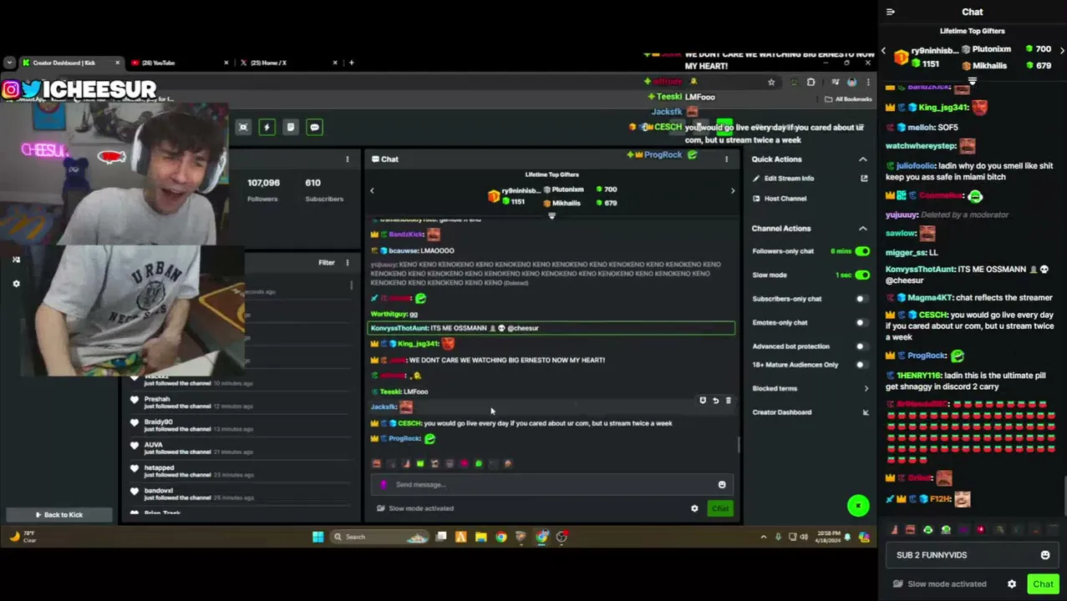This screenshot has height=601, width=1067.
Task: Enable Subscribers-only chat toggle
Action: 861,299
